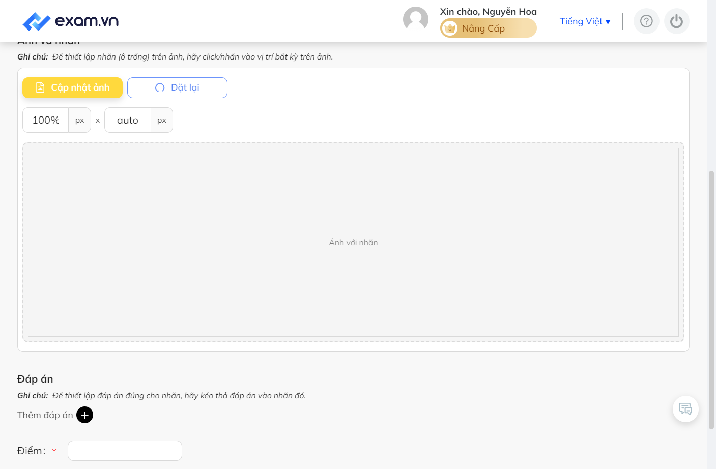Screen dimensions: 716x469
Task: Open the Tiếng Việt language dropdown
Action: point(585,21)
